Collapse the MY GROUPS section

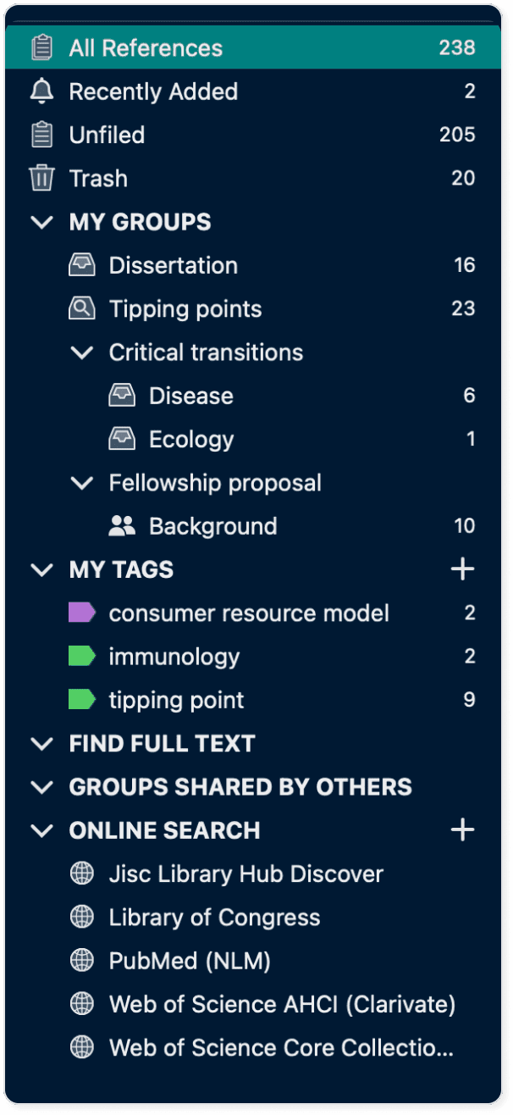point(41,222)
